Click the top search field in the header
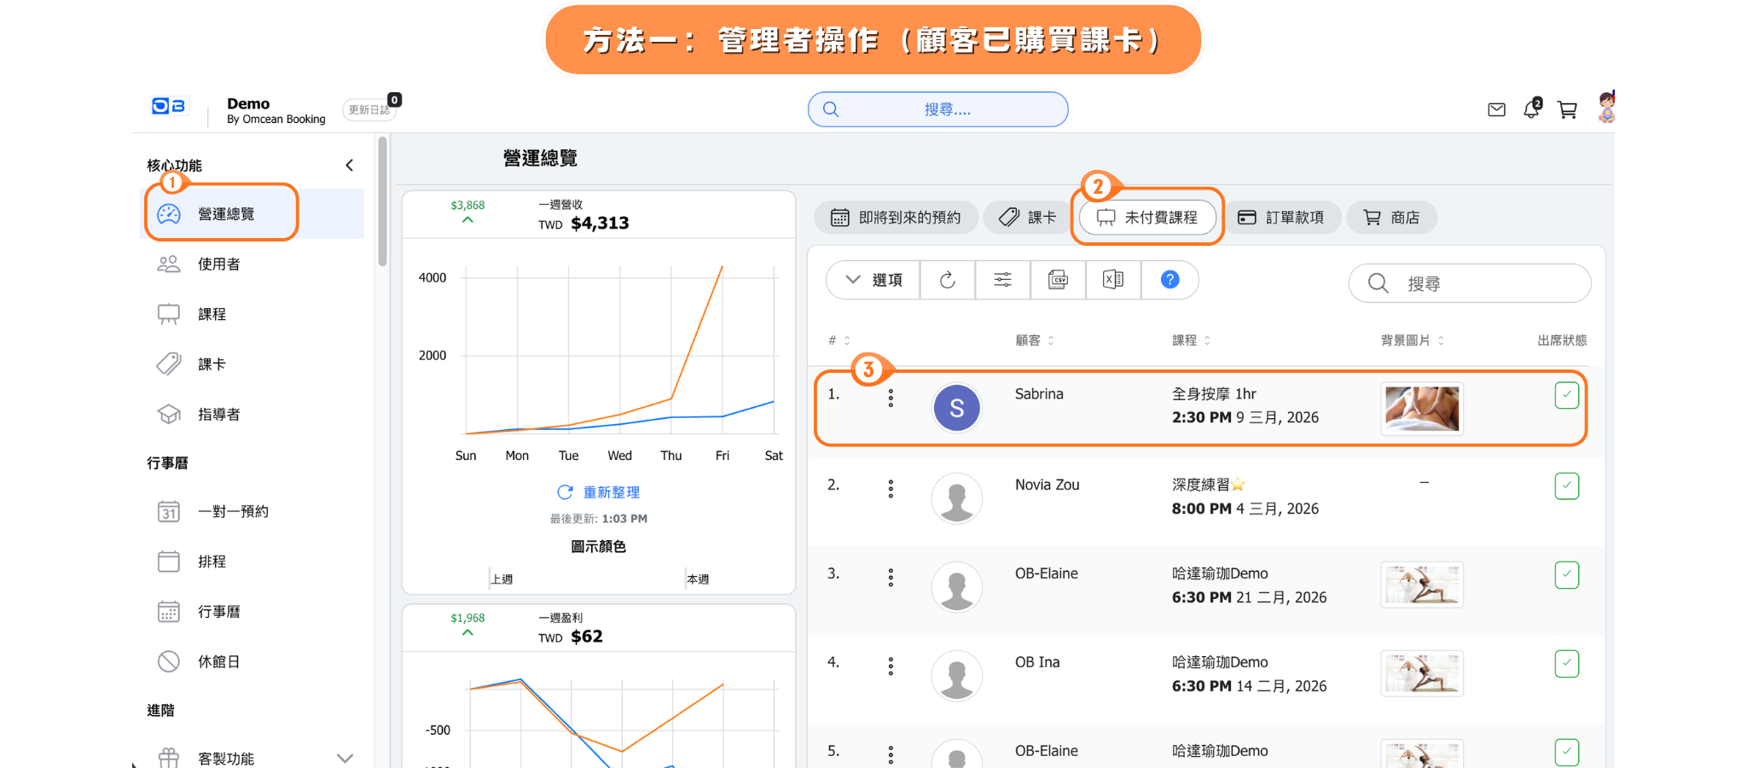1747x768 pixels. pyautogui.click(x=938, y=110)
